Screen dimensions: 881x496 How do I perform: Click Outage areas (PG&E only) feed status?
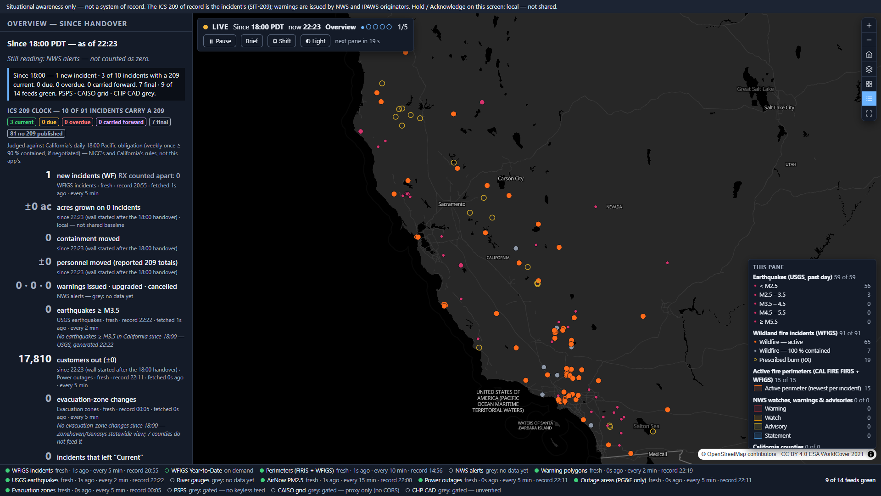pos(663,480)
